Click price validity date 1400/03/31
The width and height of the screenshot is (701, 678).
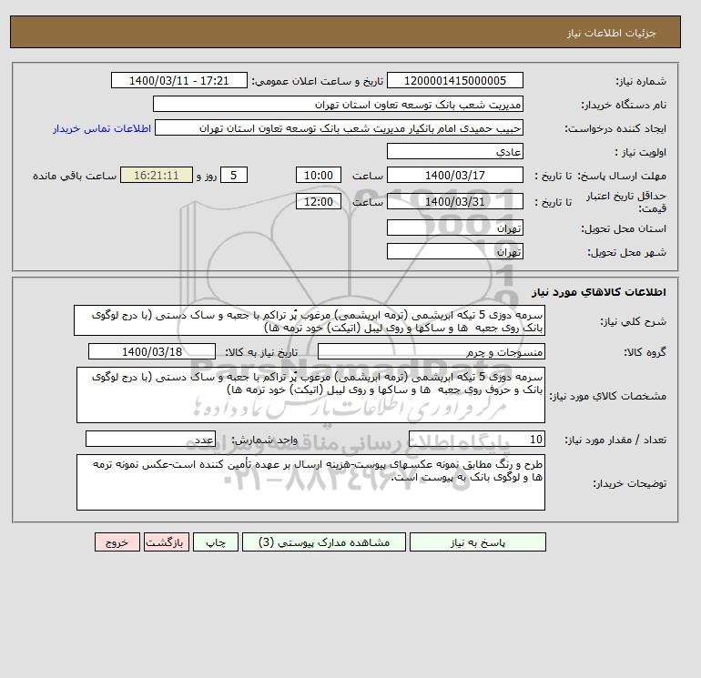pyautogui.click(x=454, y=201)
